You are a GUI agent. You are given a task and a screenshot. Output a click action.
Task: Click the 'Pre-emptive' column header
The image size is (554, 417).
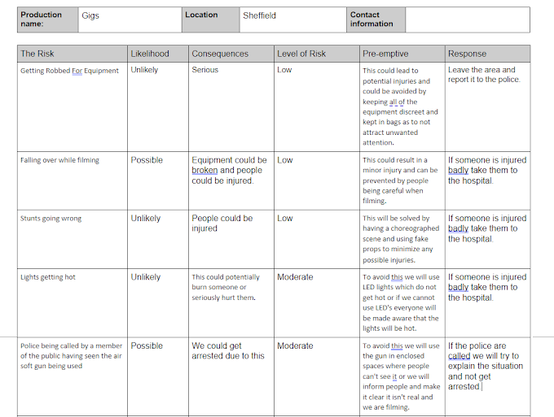pyautogui.click(x=402, y=54)
